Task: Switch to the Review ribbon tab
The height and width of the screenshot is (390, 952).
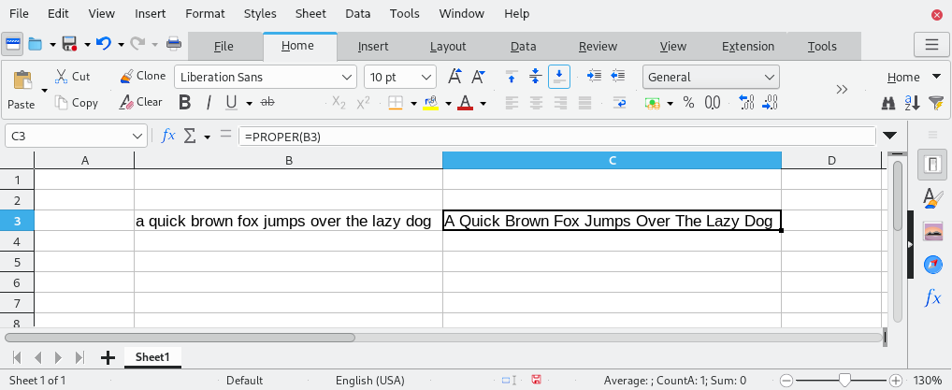Action: tap(598, 46)
